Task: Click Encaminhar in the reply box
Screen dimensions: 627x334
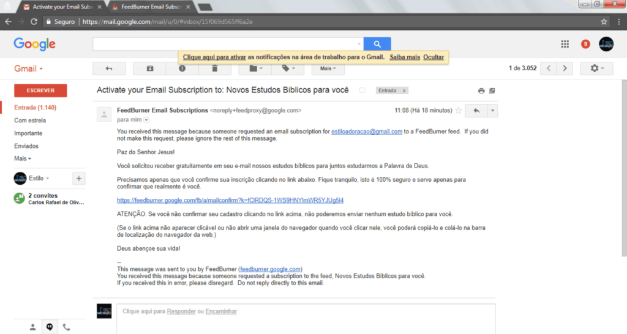Action: click(221, 311)
